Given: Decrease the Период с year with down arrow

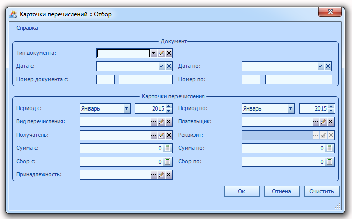Looking at the screenshot, I should (169, 111).
